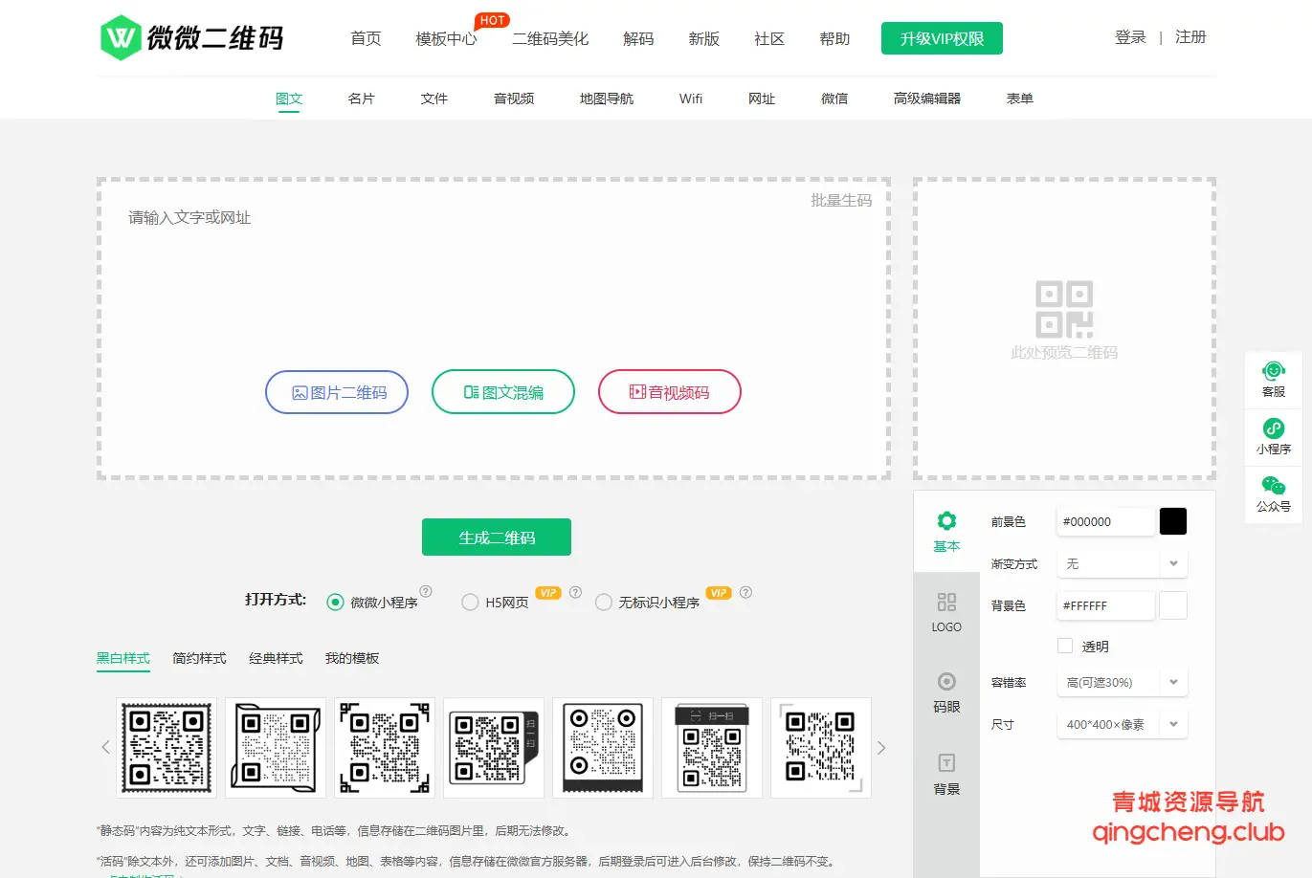Click the 公众号 official account floating icon

(1273, 494)
